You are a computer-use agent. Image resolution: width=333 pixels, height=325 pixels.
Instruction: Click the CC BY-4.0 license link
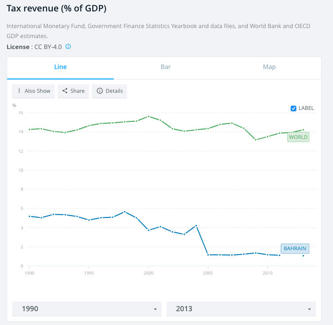tap(48, 47)
